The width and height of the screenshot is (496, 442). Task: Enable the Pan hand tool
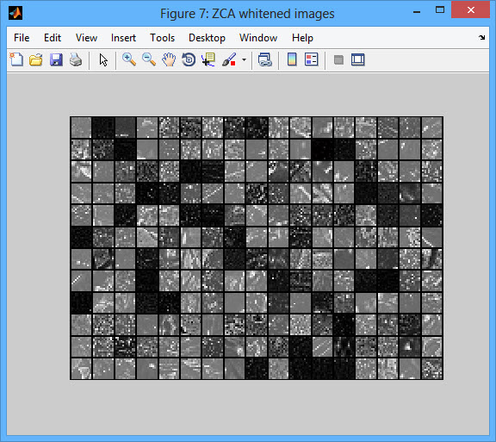coord(169,59)
